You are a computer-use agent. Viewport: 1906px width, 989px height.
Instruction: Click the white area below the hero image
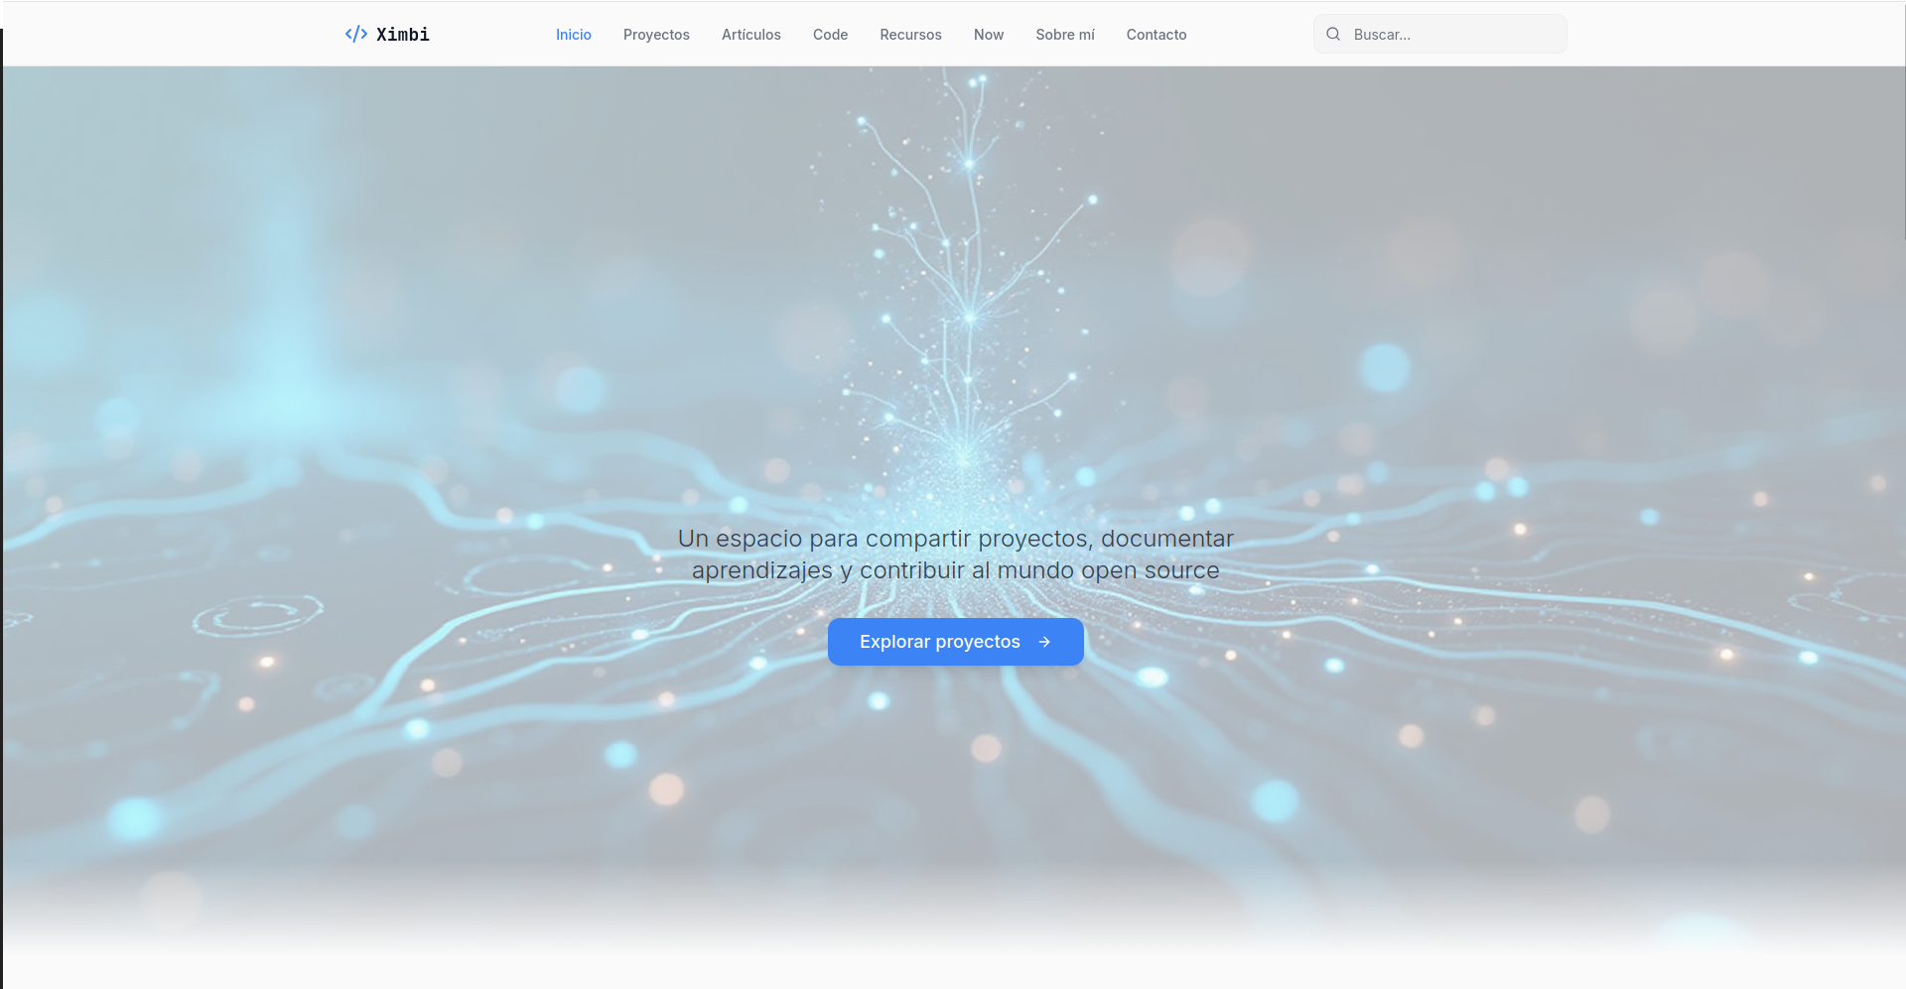(953, 972)
